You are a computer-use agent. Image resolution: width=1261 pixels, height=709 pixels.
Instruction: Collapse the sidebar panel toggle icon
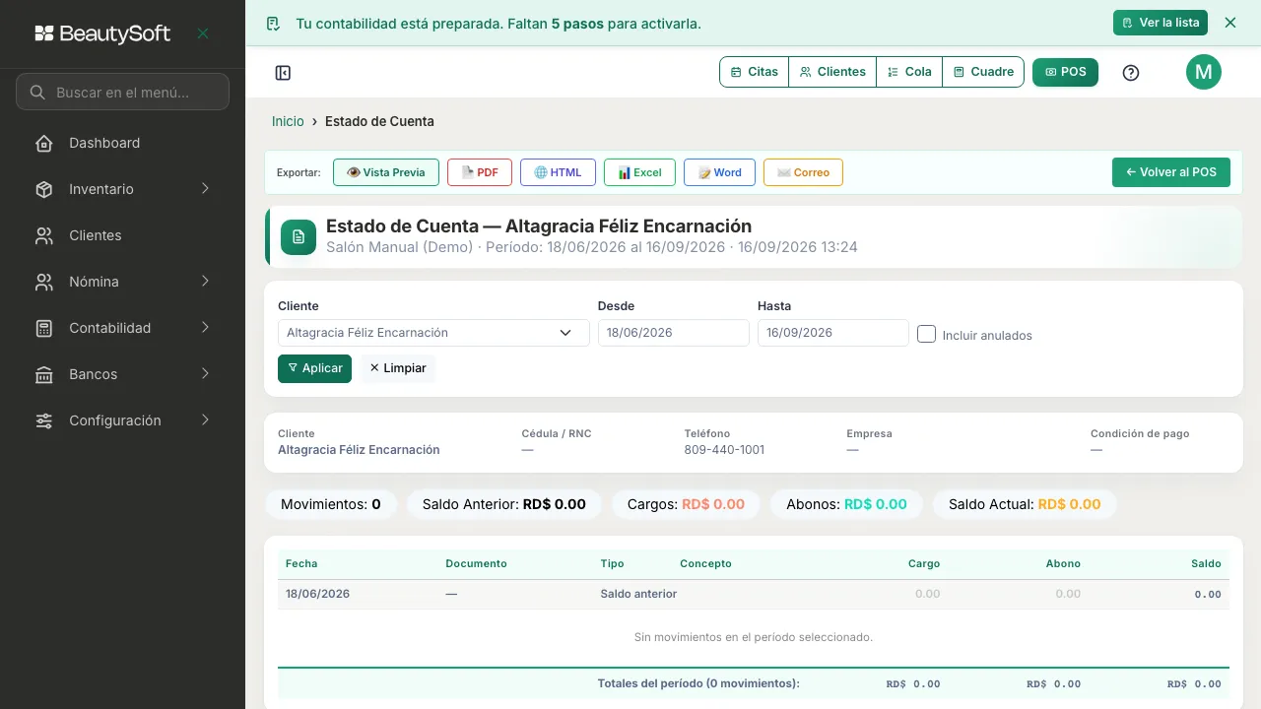(x=283, y=73)
